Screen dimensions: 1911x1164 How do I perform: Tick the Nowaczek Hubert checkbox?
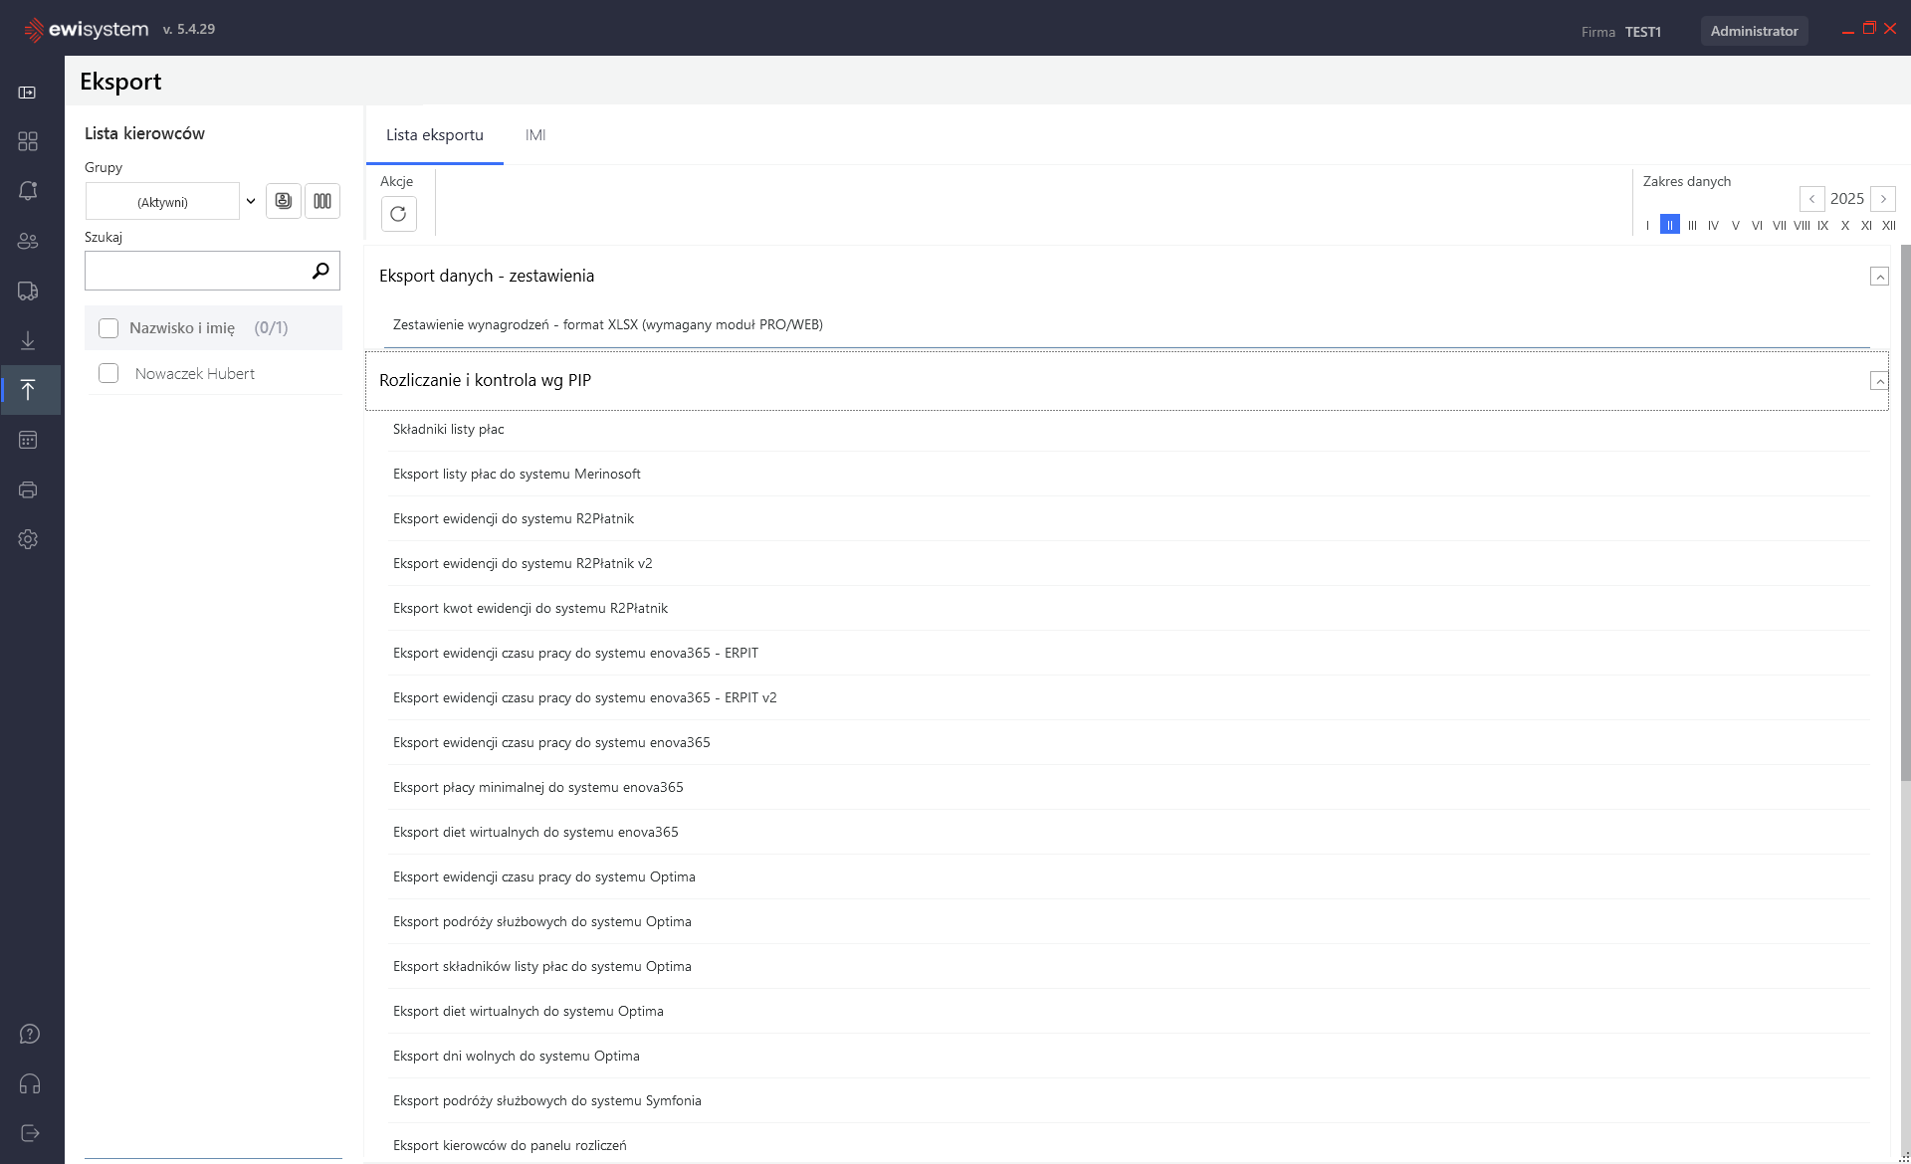click(108, 373)
